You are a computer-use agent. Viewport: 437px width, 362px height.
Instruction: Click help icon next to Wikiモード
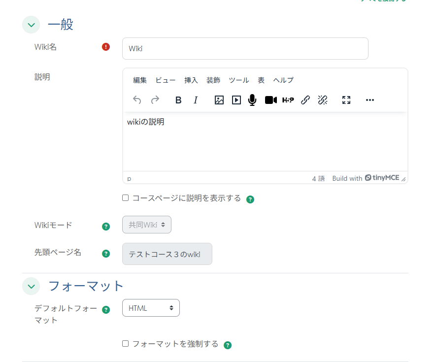click(x=105, y=227)
